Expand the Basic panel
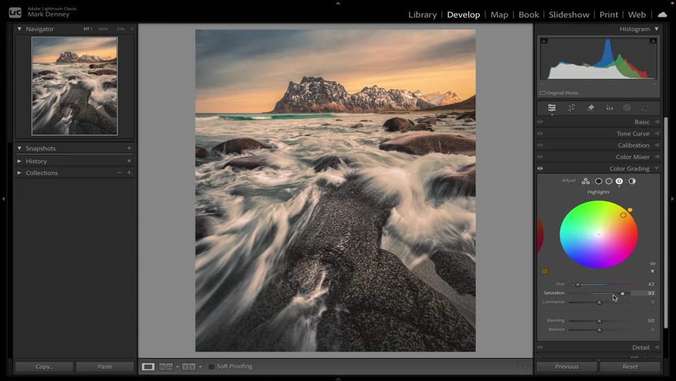This screenshot has height=381, width=676. 657,122
